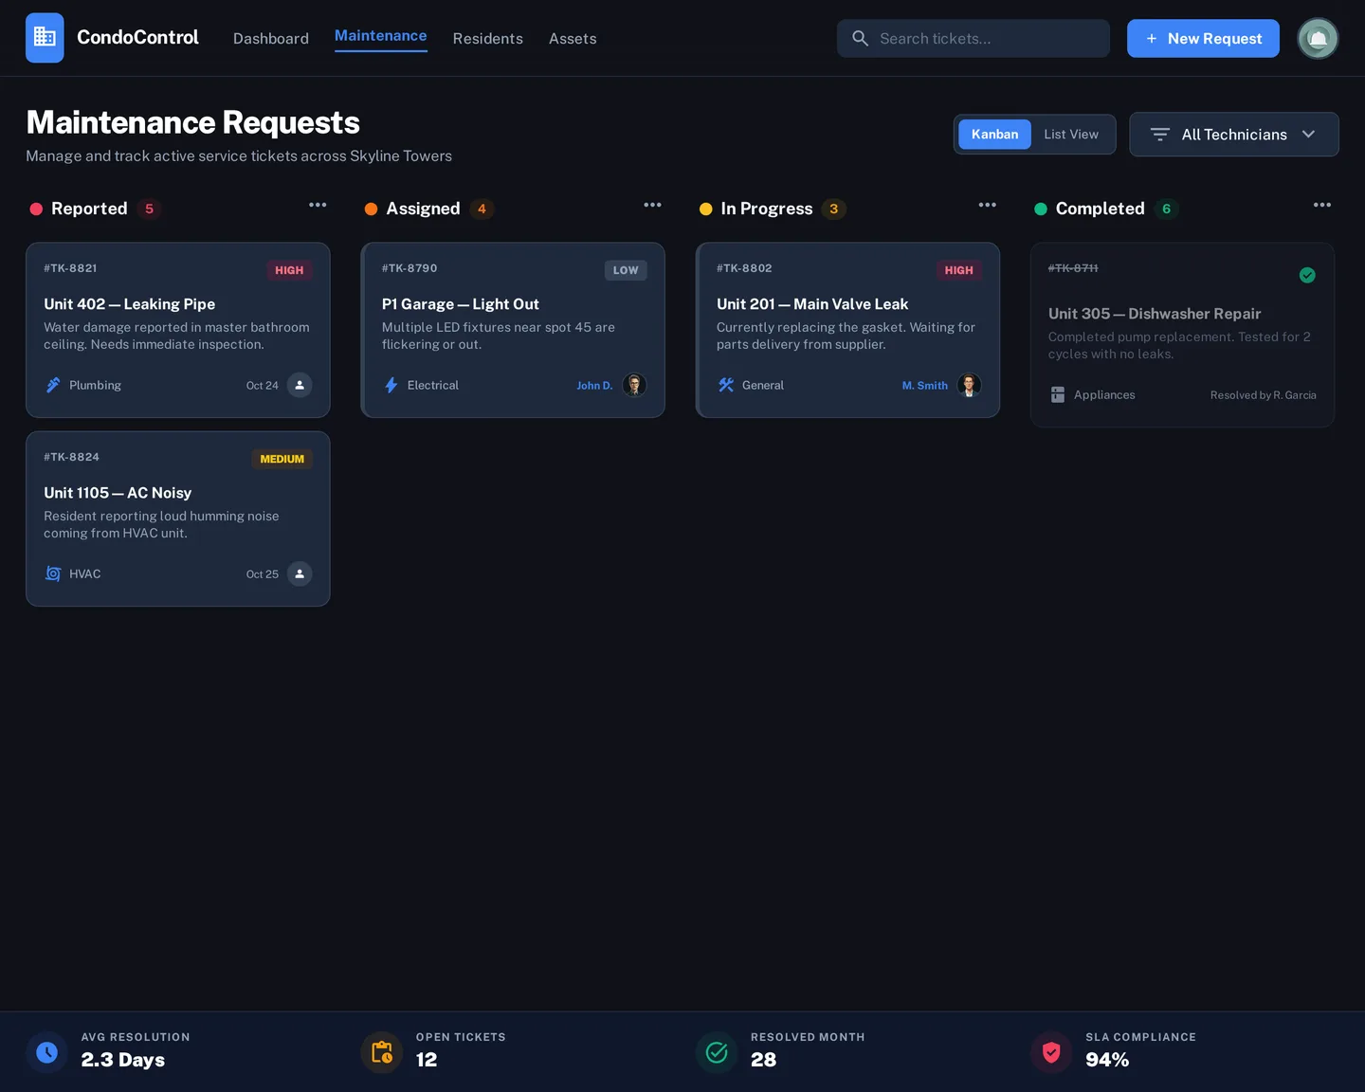Open the search tickets magnifier icon
This screenshot has width=1365, height=1092.
[x=861, y=38]
